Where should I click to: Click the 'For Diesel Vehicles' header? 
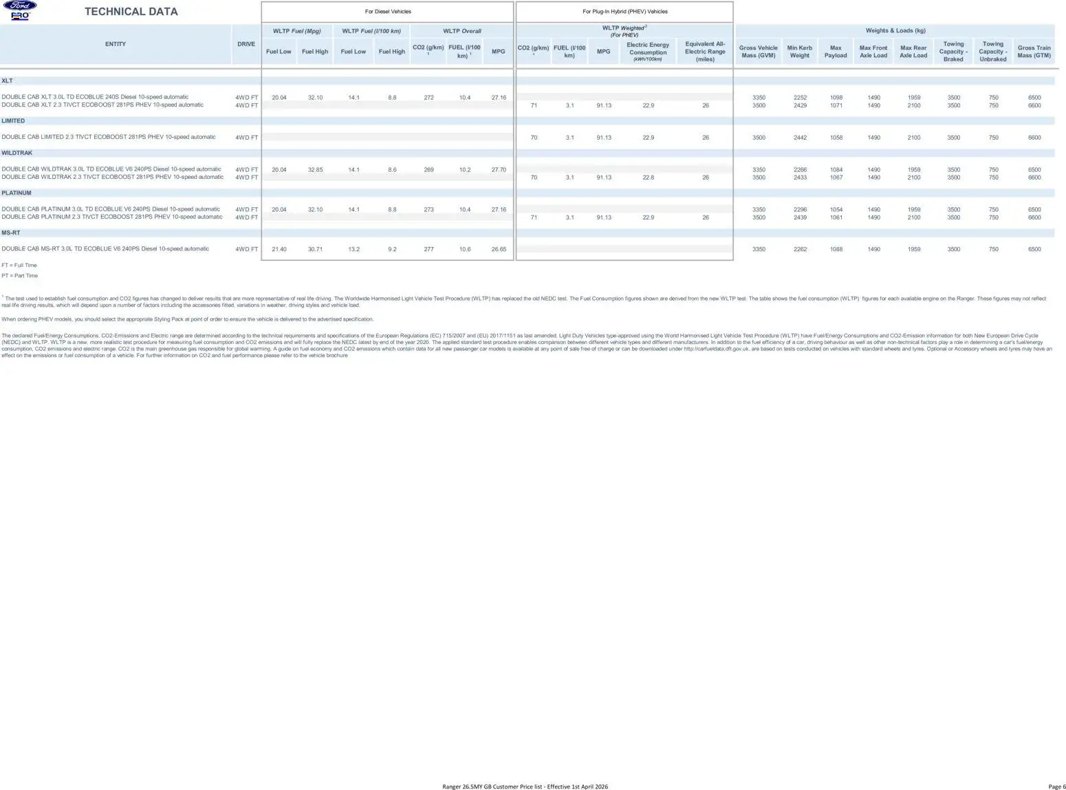388,12
